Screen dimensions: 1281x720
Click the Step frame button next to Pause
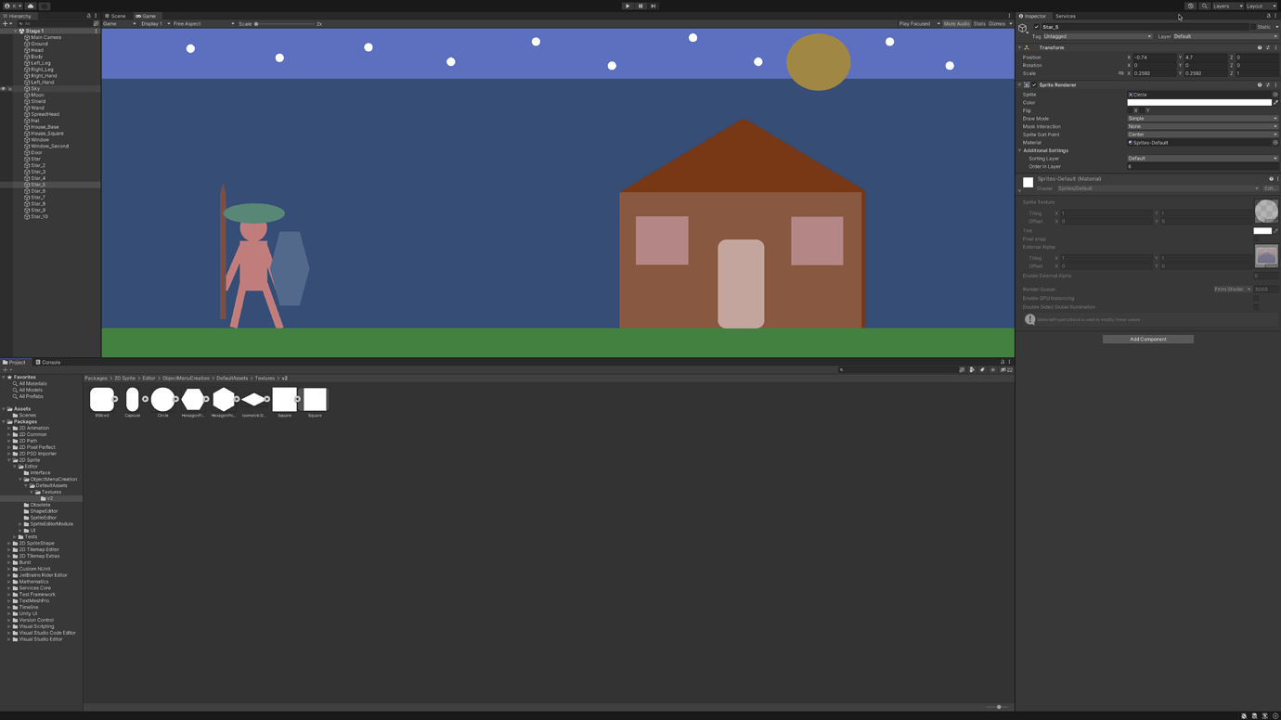click(x=653, y=6)
